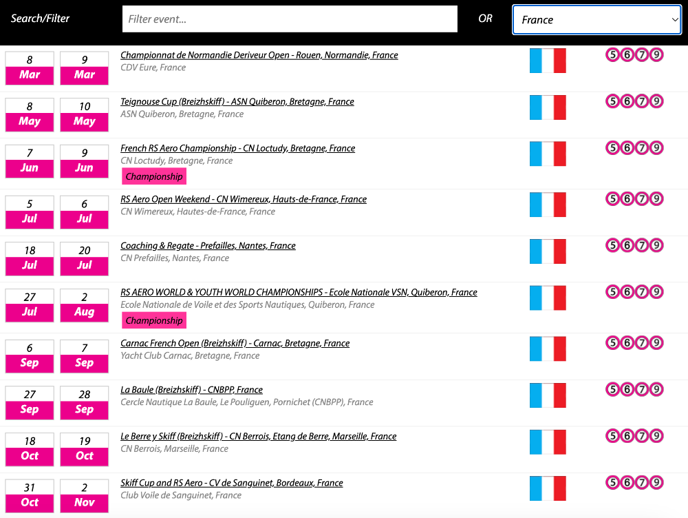
Task: Click the Search/Filter label
Action: click(x=40, y=19)
